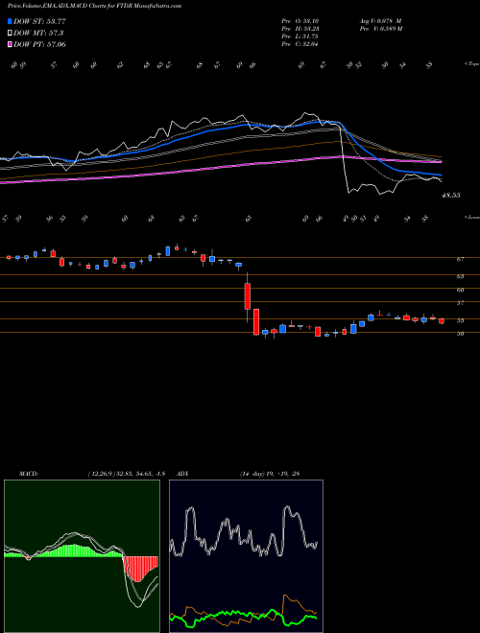The height and width of the screenshot is (633, 480).
Task: Click the magenta DOW PT legend swatch
Action: [10, 44]
